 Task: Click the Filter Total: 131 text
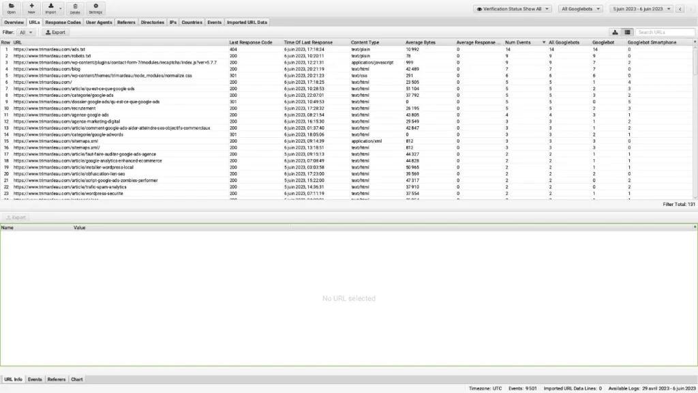point(679,205)
